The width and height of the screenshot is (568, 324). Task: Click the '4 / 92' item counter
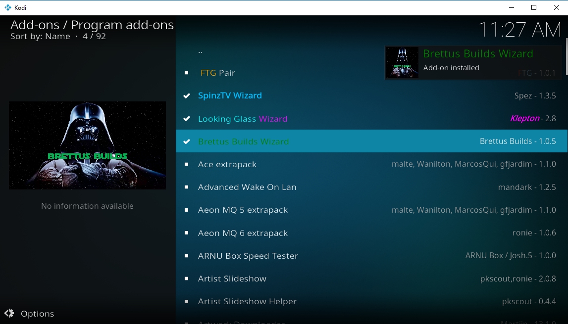pos(94,36)
